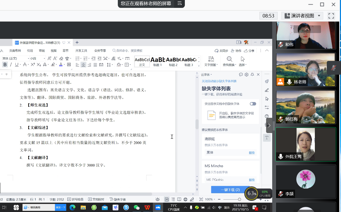Open 视图 tab
The image size is (341, 212).
(54, 51)
